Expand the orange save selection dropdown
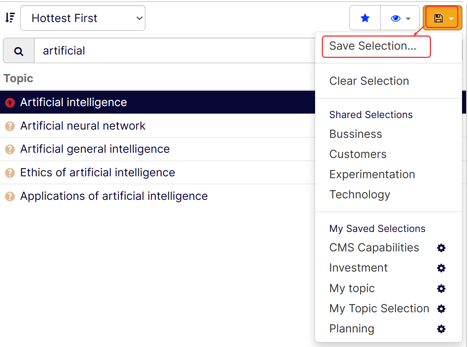Viewport: 468px width, 347px height. [443, 18]
